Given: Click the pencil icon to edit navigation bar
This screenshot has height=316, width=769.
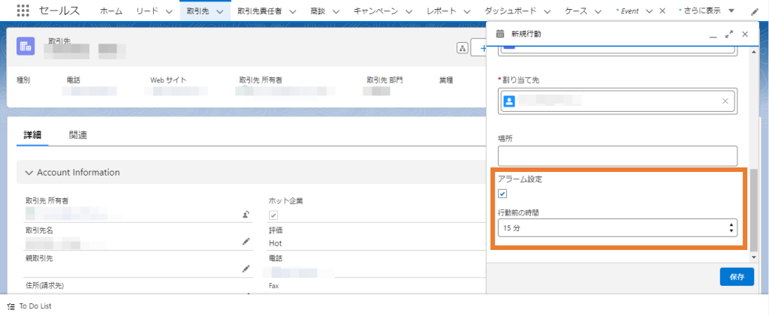Looking at the screenshot, I should click(x=754, y=11).
